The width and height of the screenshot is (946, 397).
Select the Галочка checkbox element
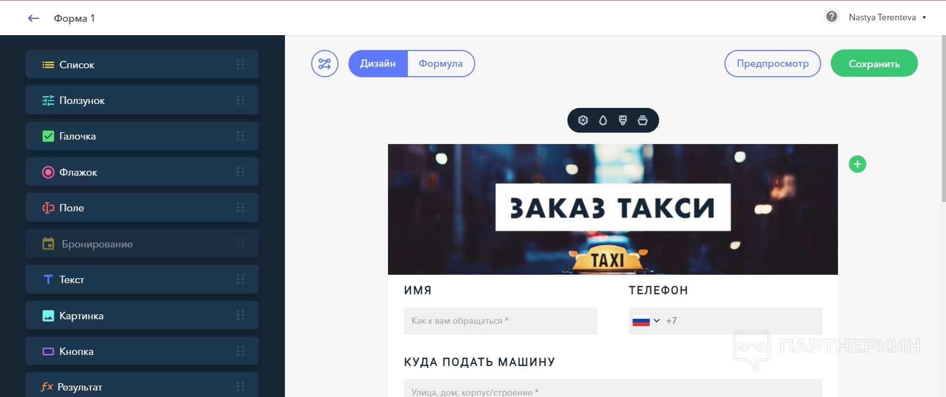142,136
